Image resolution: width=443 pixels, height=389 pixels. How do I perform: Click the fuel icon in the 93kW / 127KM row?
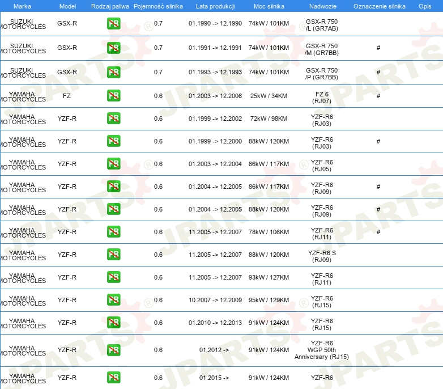pyautogui.click(x=113, y=277)
